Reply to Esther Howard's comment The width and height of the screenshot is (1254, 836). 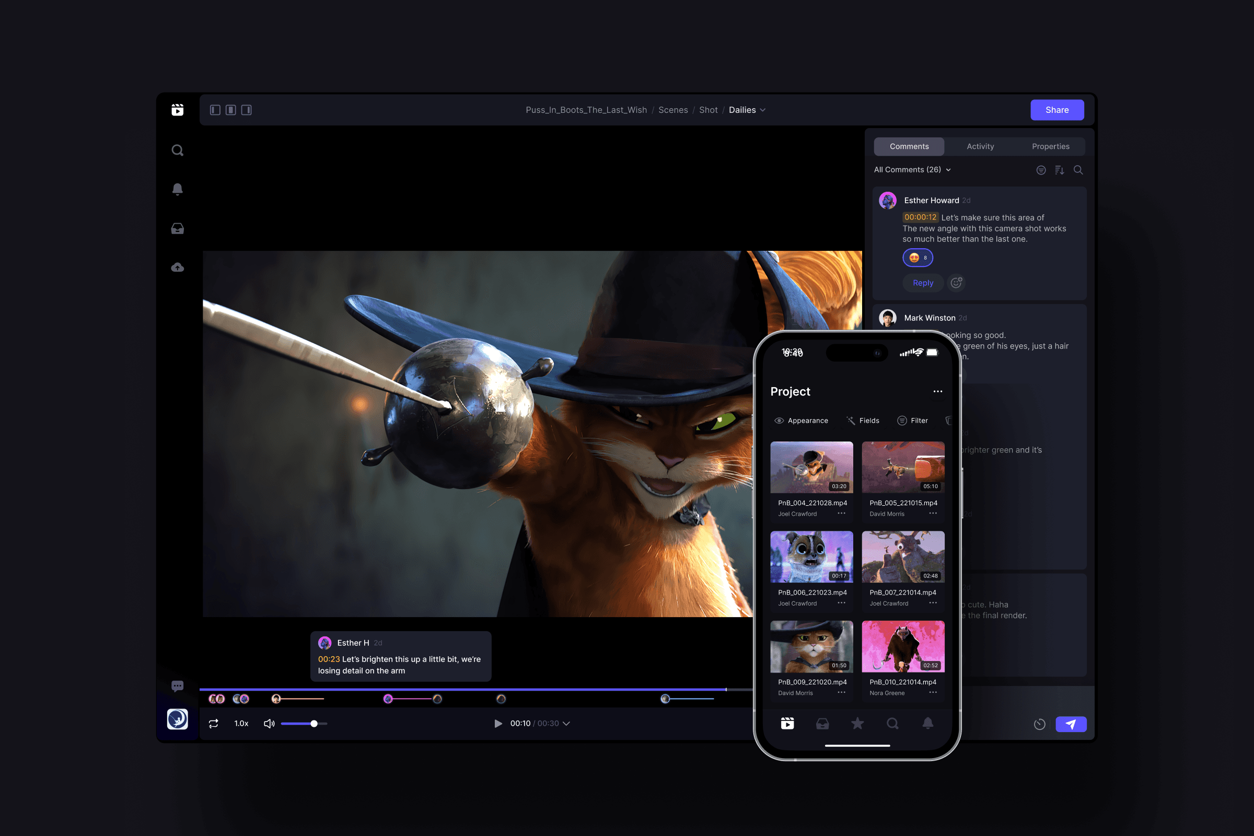coord(923,283)
